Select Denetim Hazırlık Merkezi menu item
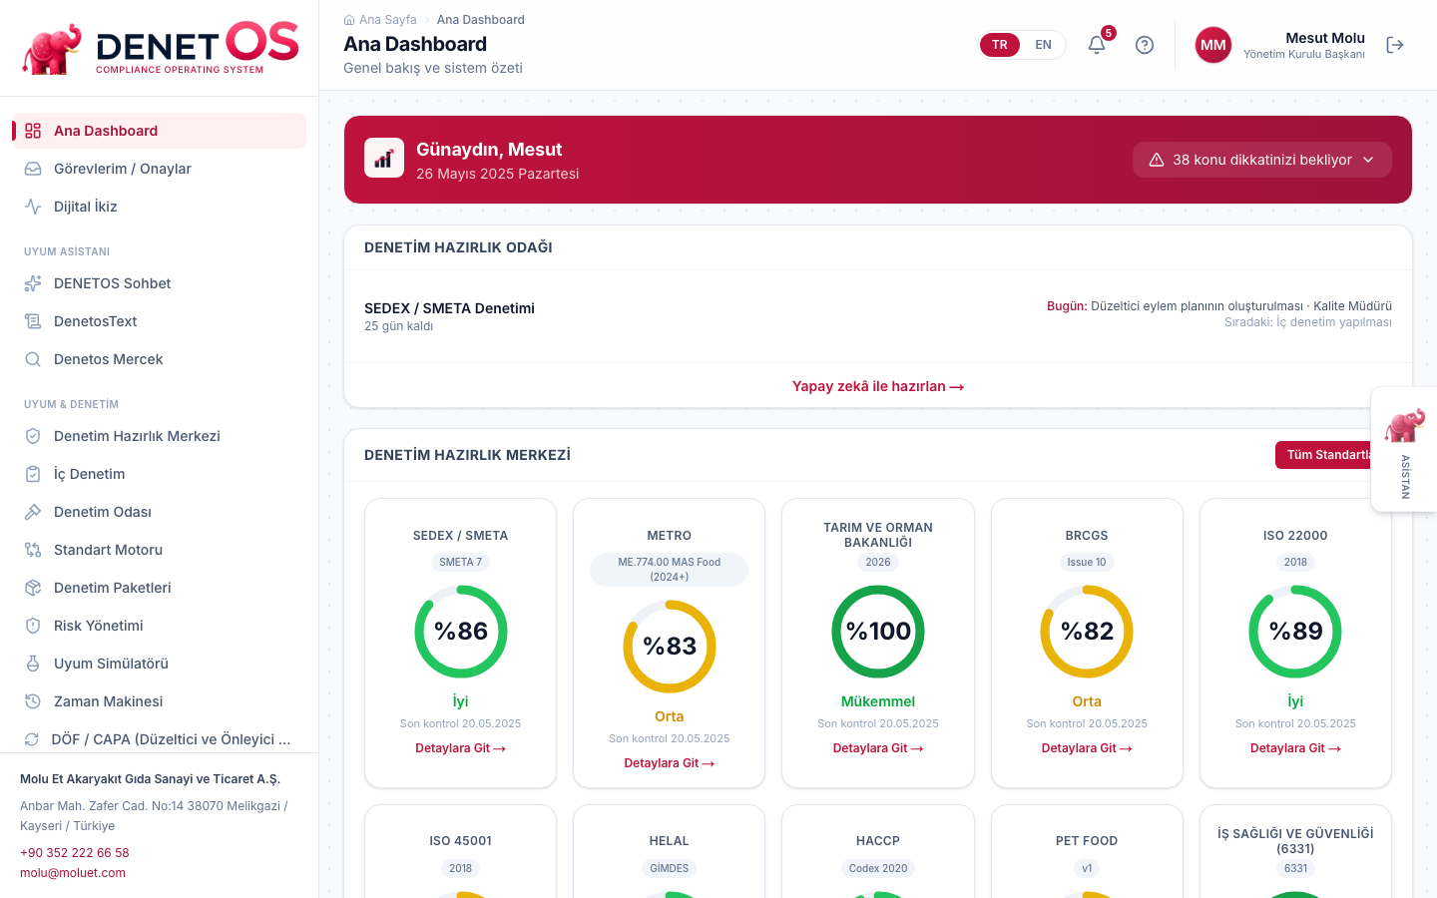The image size is (1437, 898). (x=160, y=436)
